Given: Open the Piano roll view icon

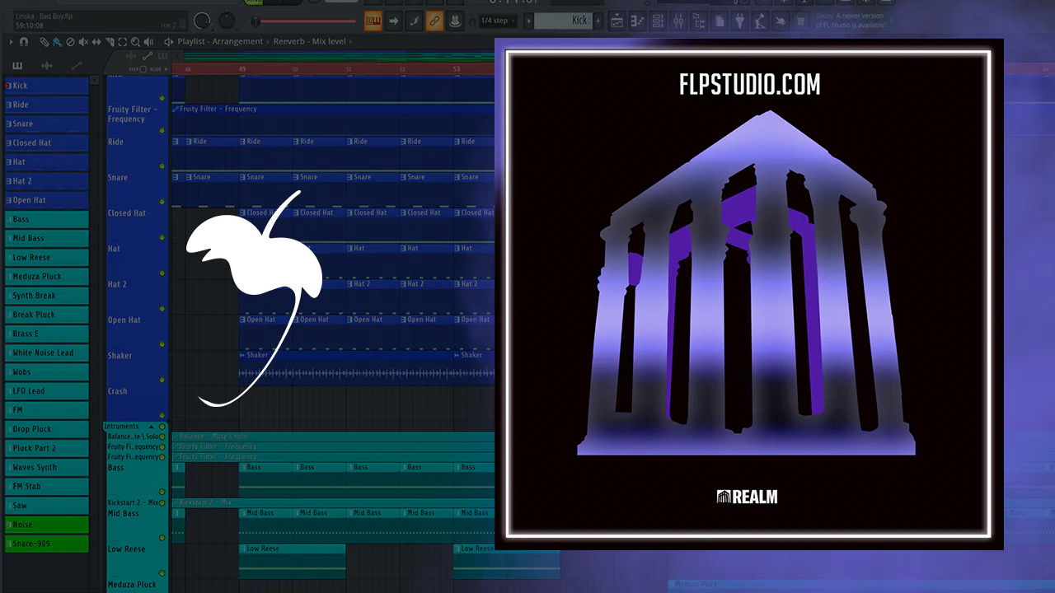Looking at the screenshot, I should coord(637,21).
